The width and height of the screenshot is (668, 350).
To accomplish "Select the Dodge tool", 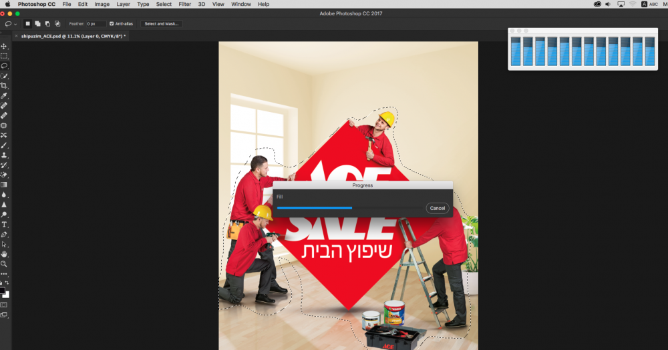I will (4, 215).
